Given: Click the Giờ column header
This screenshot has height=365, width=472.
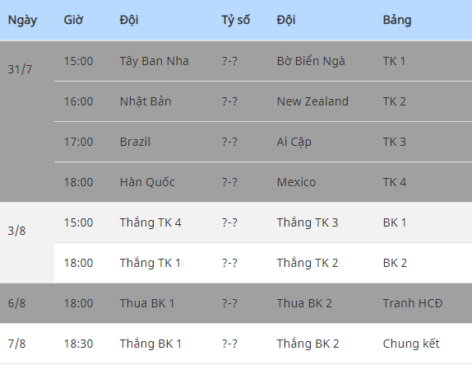Looking at the screenshot, I should pyautogui.click(x=73, y=20).
